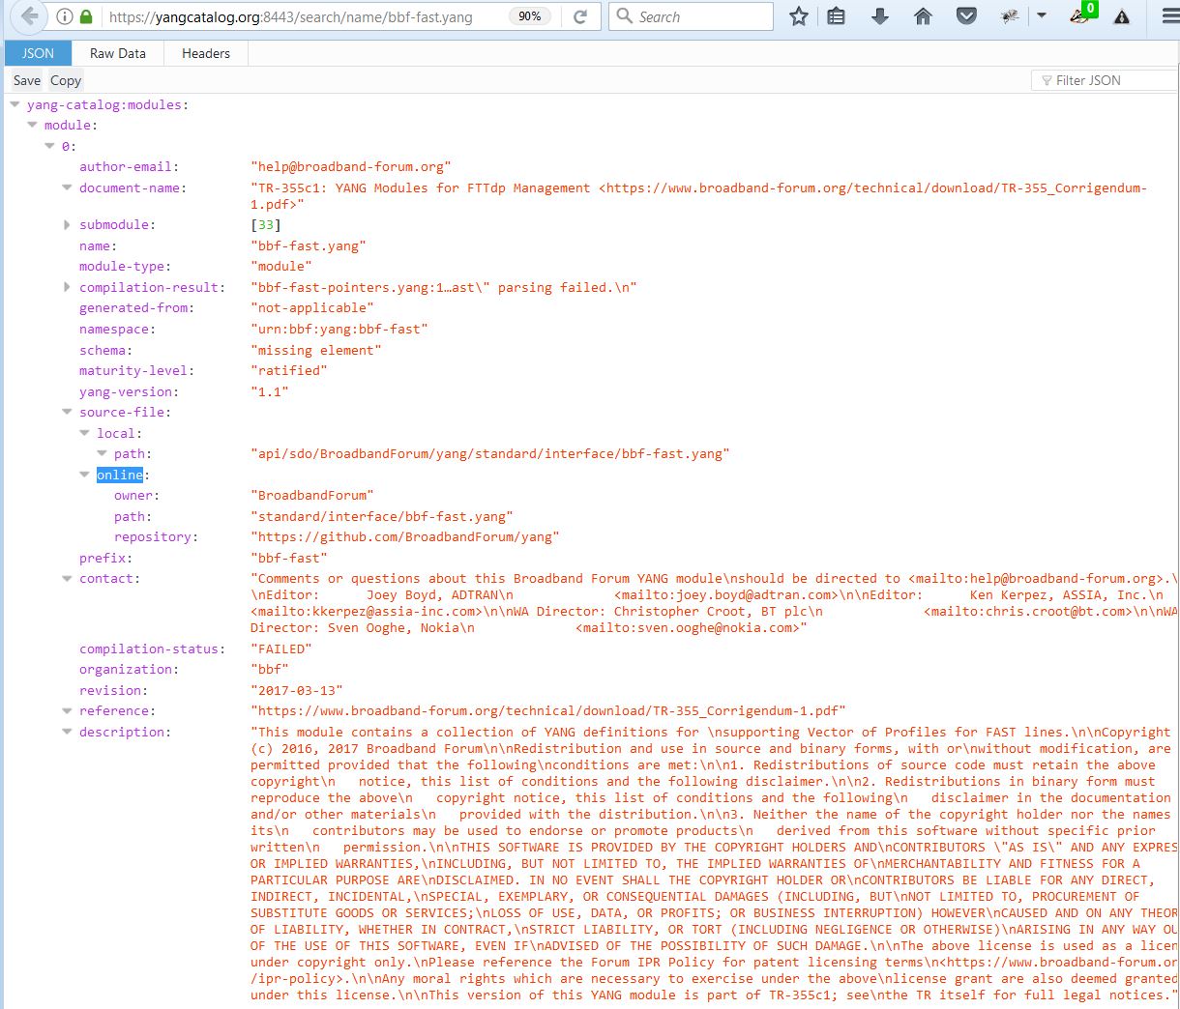
Task: Collapse the source-file node
Action: tap(67, 413)
